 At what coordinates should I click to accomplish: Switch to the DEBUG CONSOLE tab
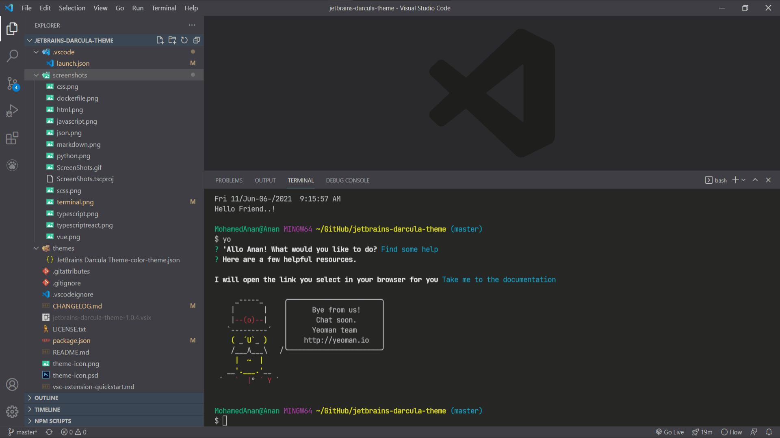click(347, 180)
